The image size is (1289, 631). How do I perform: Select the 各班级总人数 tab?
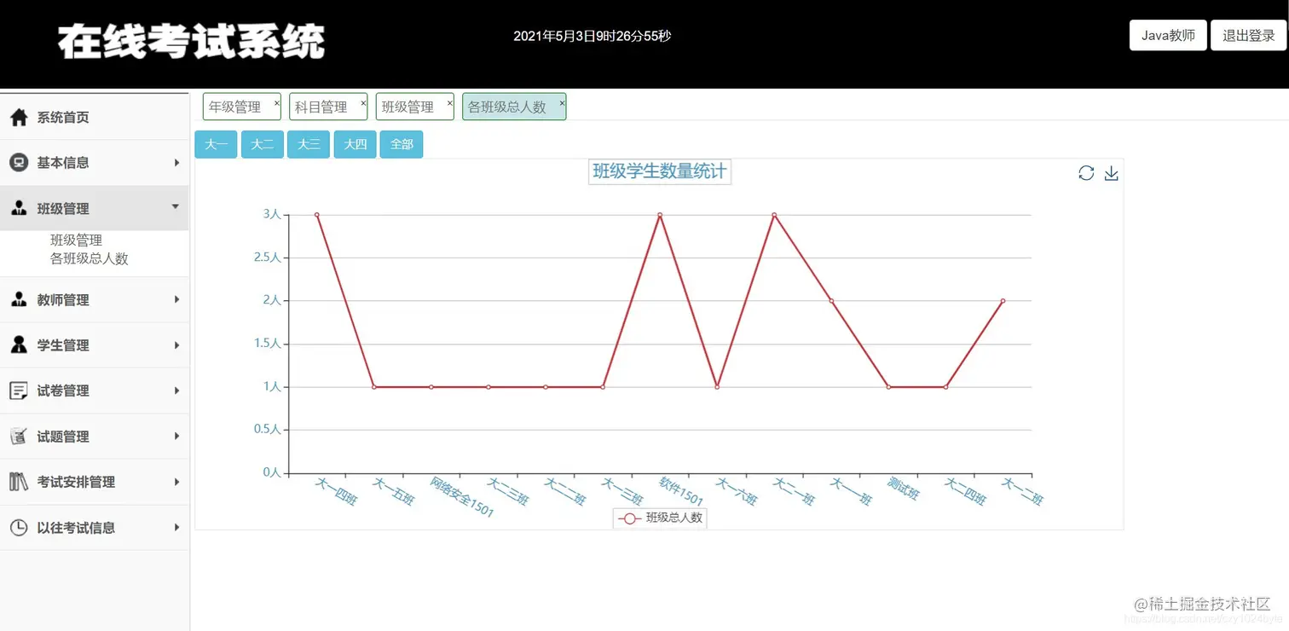click(x=514, y=107)
